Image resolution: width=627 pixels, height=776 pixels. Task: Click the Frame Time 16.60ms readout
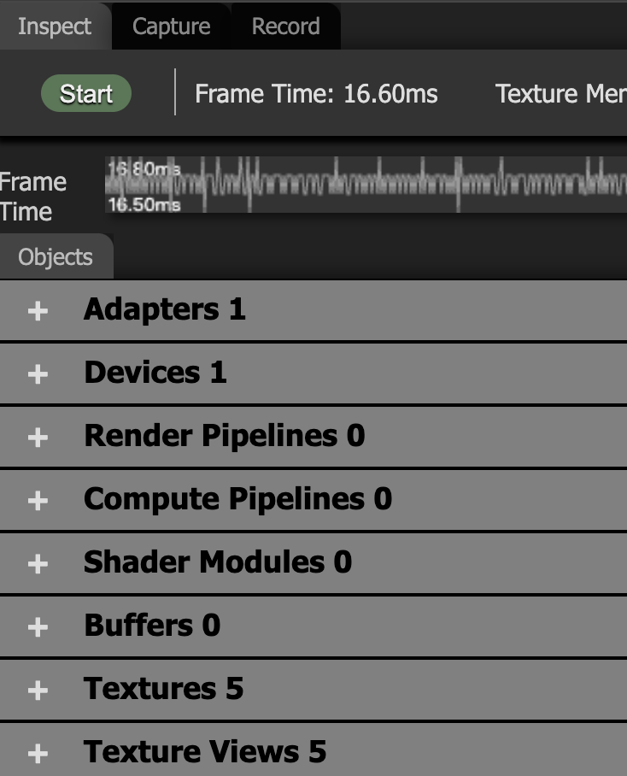pyautogui.click(x=316, y=93)
